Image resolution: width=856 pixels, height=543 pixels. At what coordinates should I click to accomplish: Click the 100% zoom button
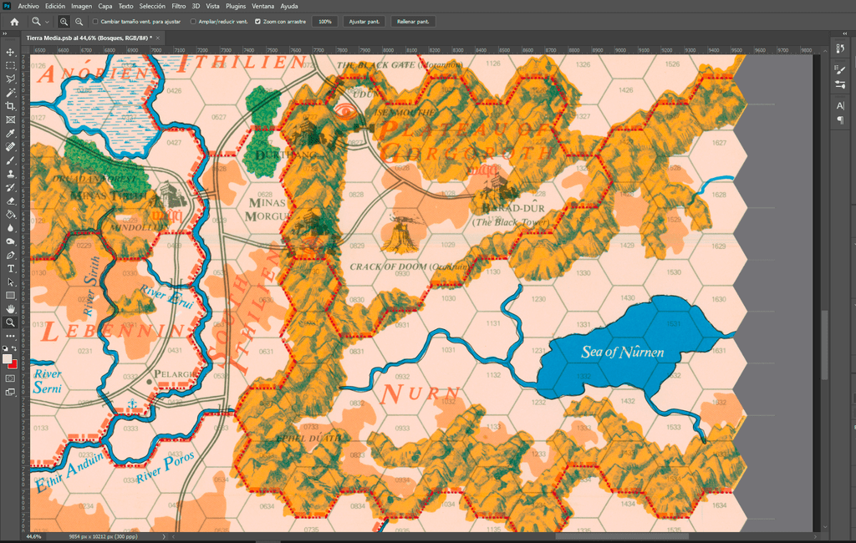(x=325, y=22)
